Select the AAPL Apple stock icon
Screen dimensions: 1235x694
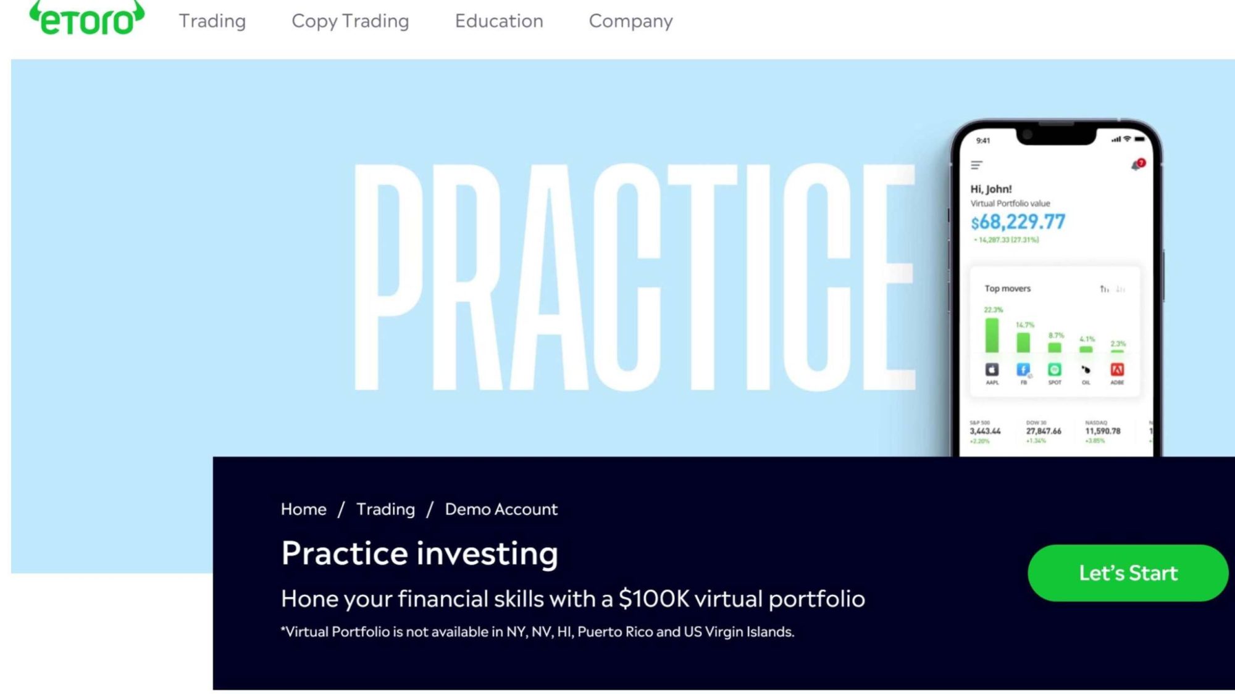[992, 370]
